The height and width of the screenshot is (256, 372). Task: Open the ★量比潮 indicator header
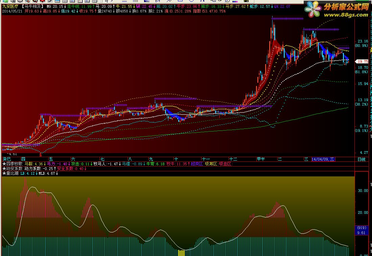pyautogui.click(x=10, y=173)
